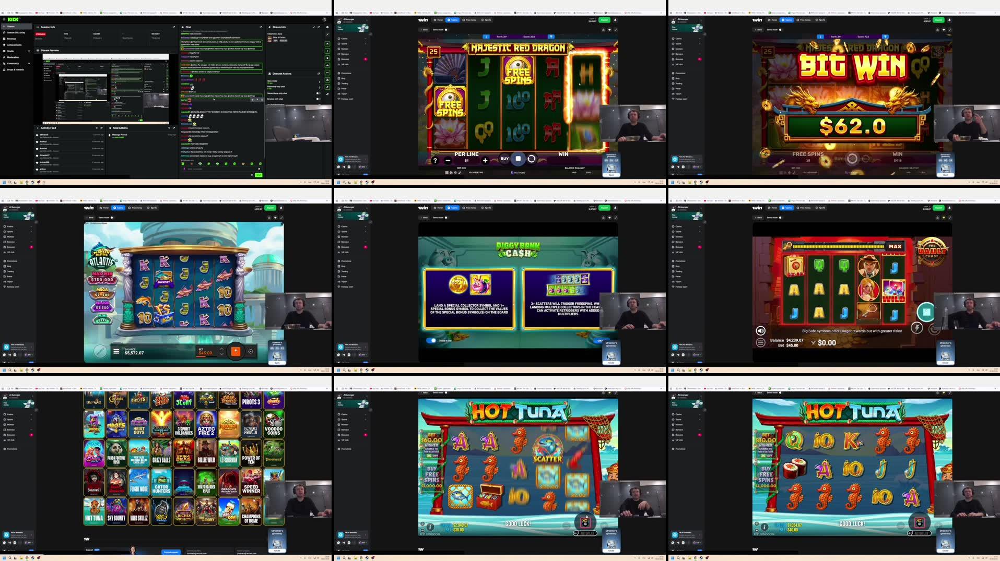Click green Chat send button in Kick
The image size is (1000, 561).
pyautogui.click(x=258, y=175)
